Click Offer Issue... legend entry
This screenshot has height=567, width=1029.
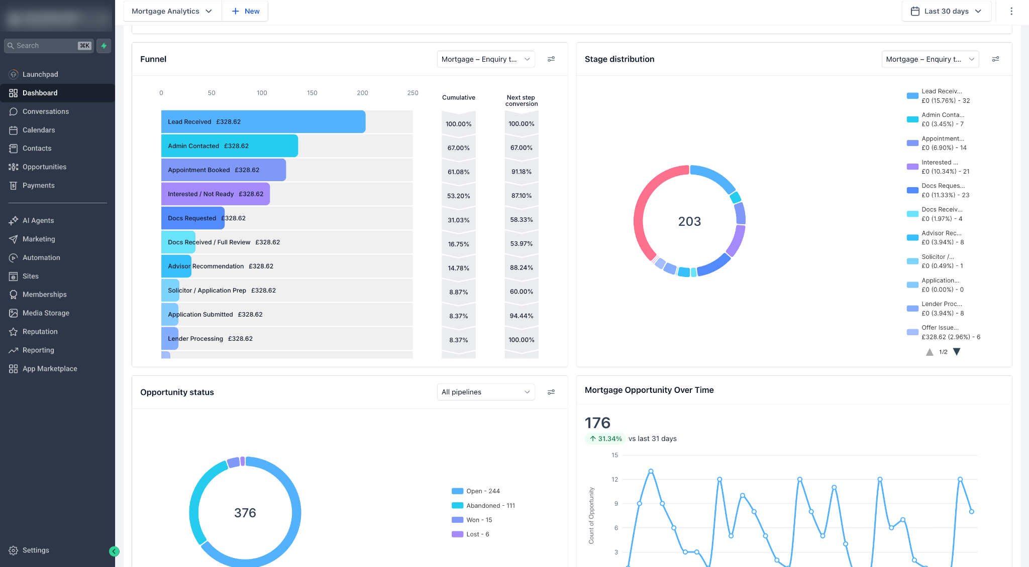point(943,332)
